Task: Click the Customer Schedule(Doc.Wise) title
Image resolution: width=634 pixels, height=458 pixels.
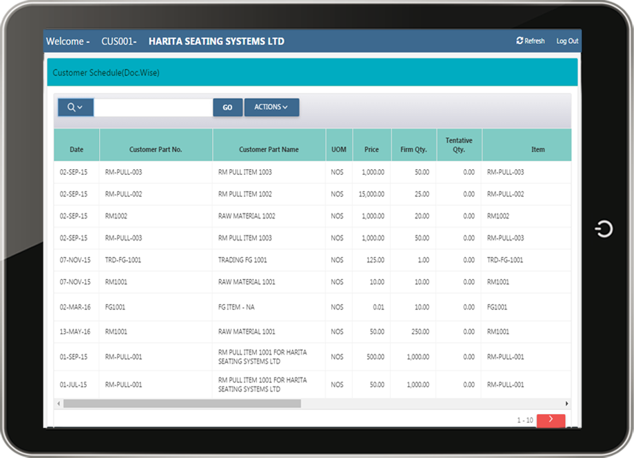Action: 106,73
